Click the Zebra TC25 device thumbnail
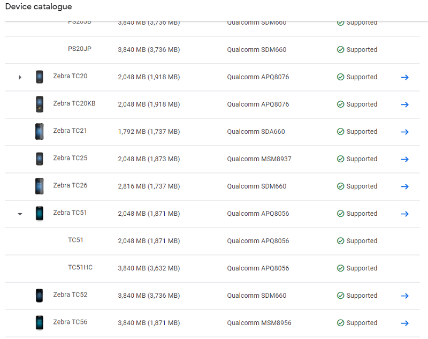Viewport: 428px width, 339px height. click(x=40, y=159)
